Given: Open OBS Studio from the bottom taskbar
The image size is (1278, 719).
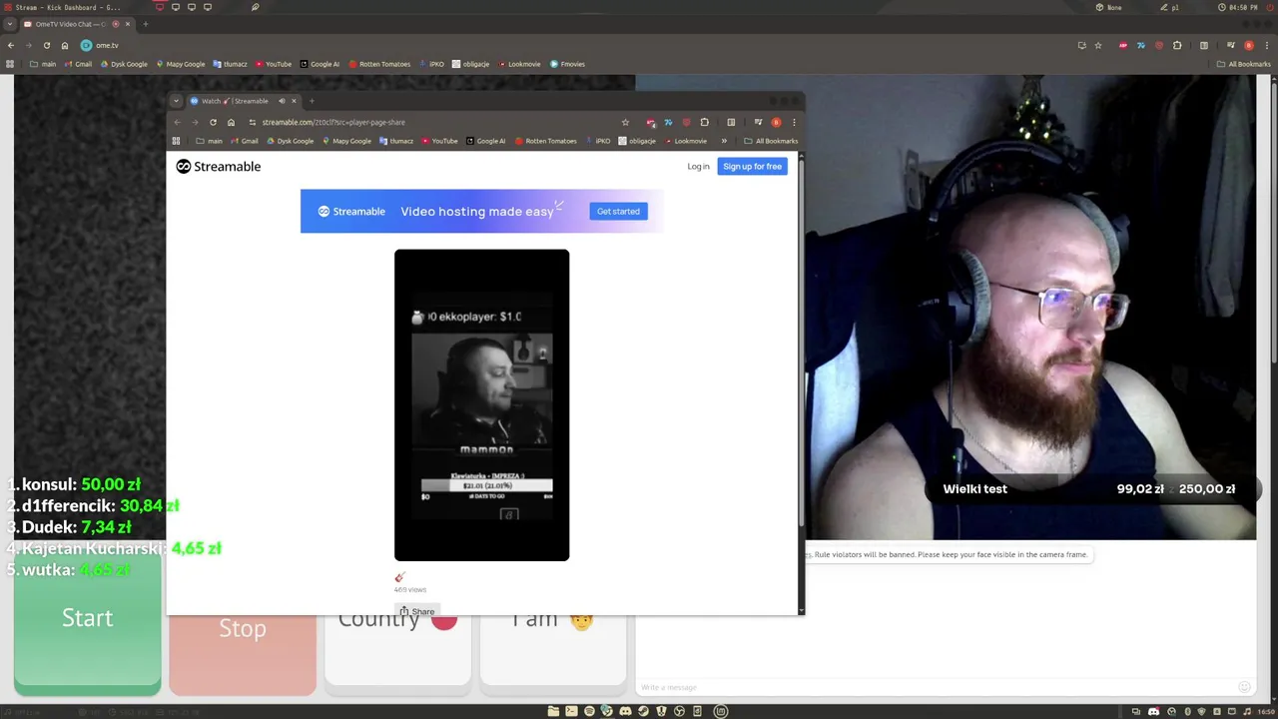Looking at the screenshot, I should [x=679, y=711].
